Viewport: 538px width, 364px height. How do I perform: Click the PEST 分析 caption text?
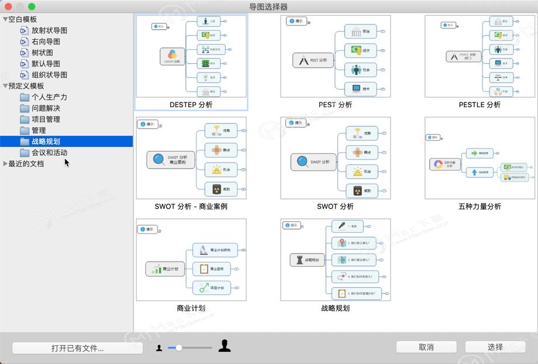[x=336, y=105]
